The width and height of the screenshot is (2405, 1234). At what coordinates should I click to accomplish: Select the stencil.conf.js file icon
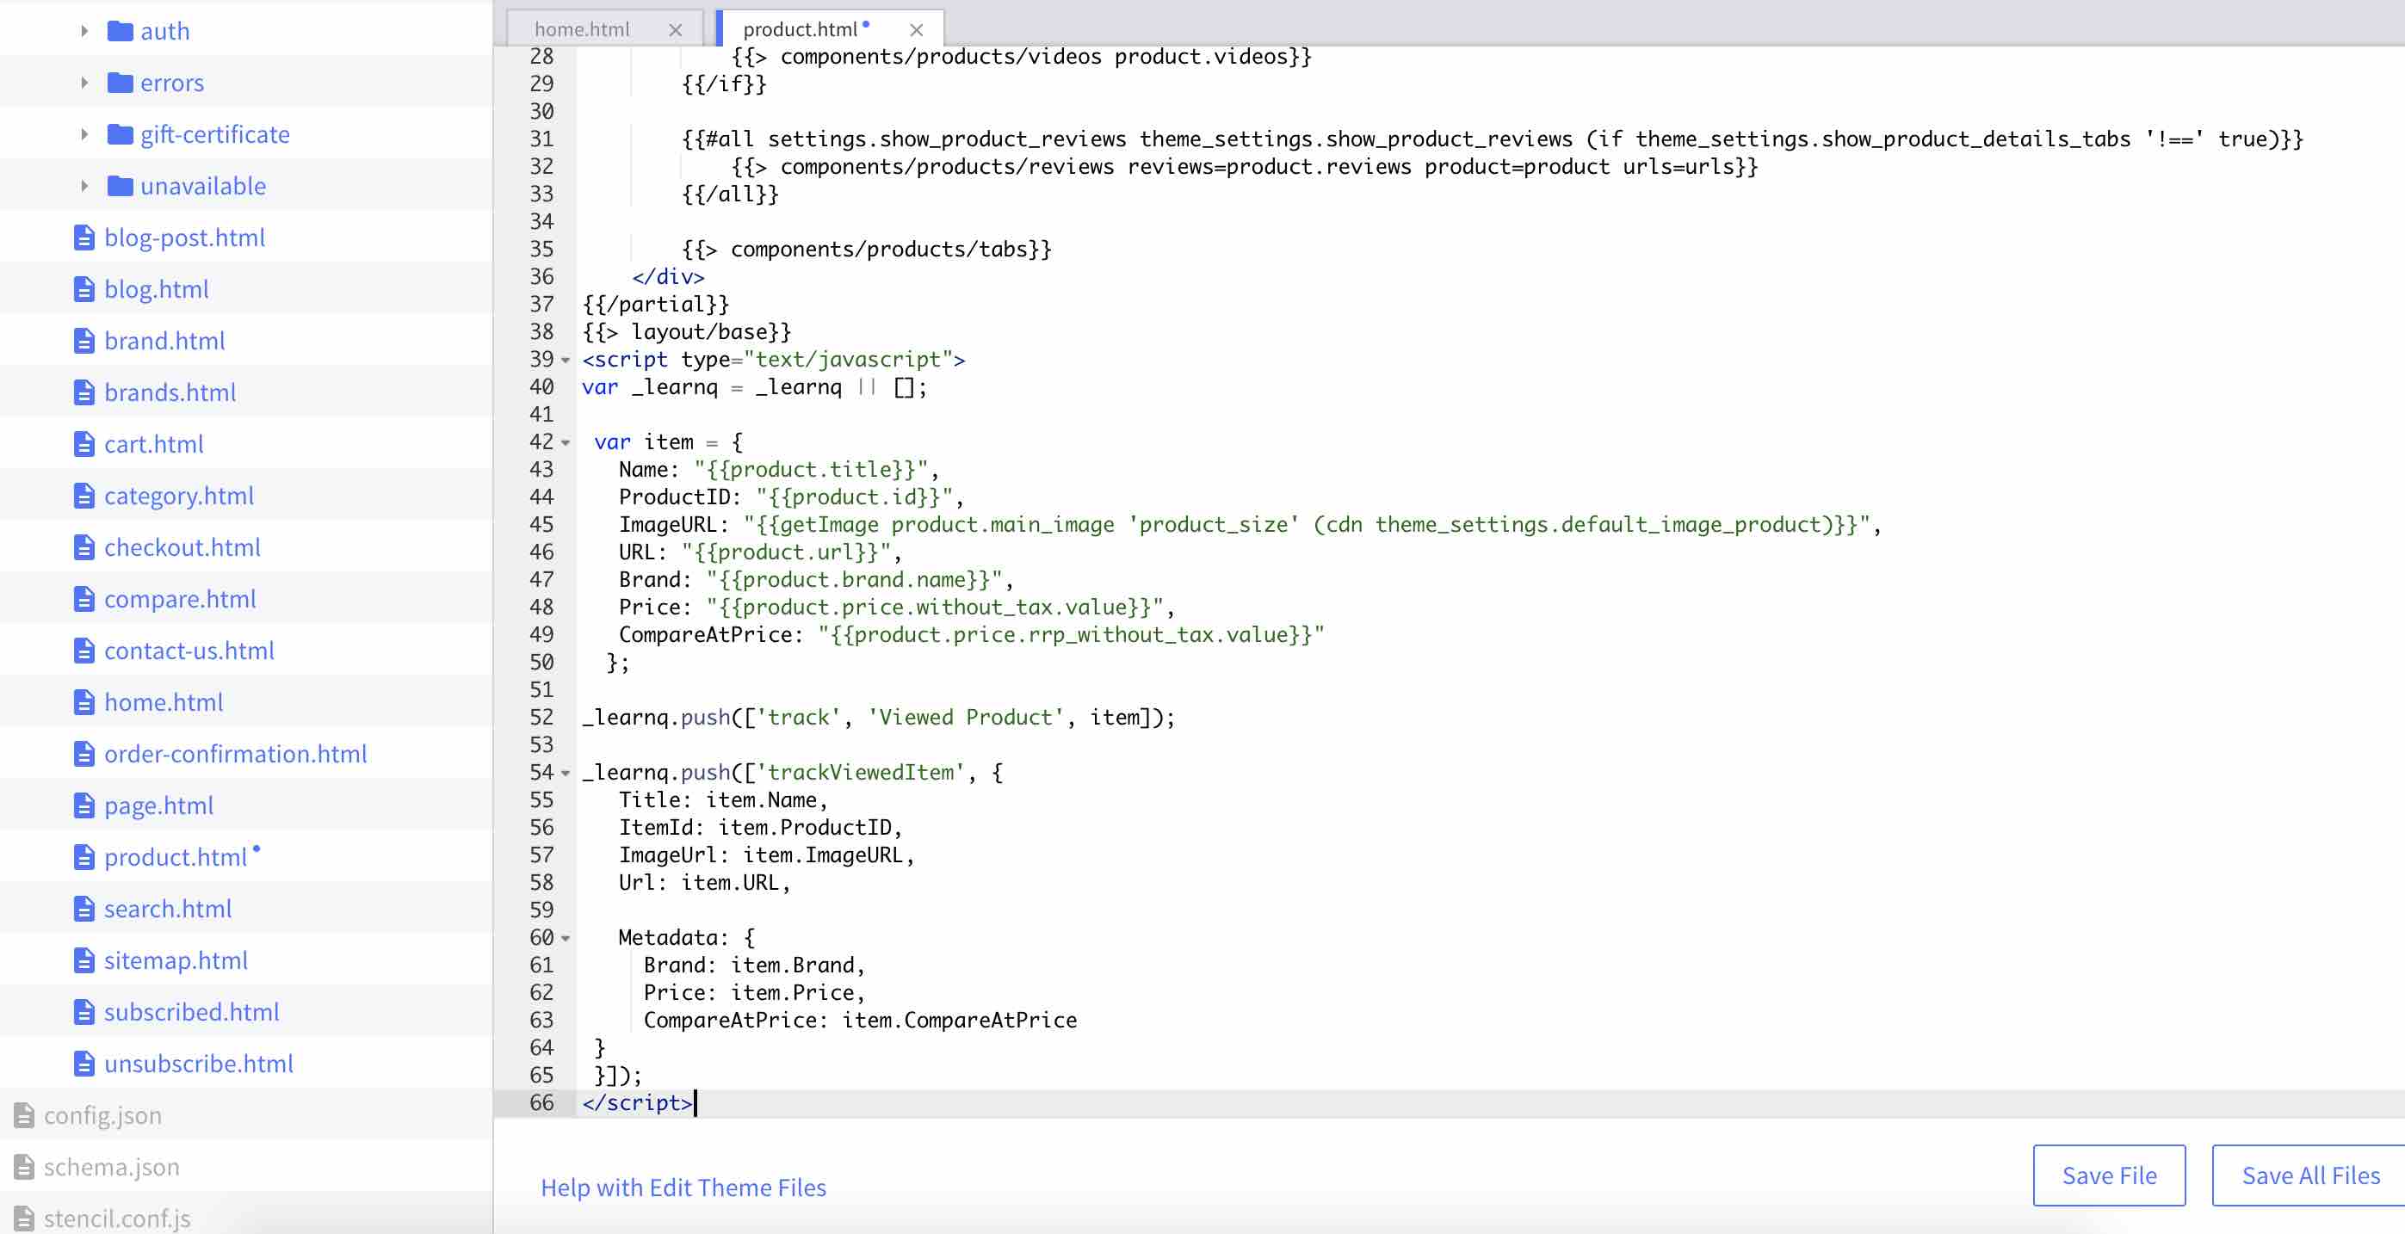pyautogui.click(x=24, y=1219)
